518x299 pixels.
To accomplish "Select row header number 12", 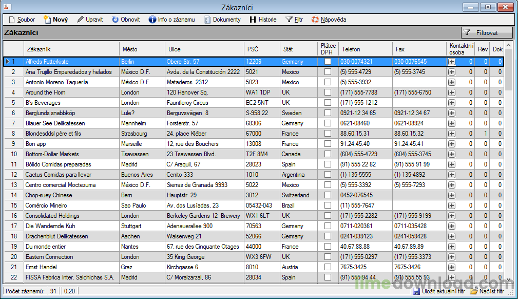I will (13, 175).
